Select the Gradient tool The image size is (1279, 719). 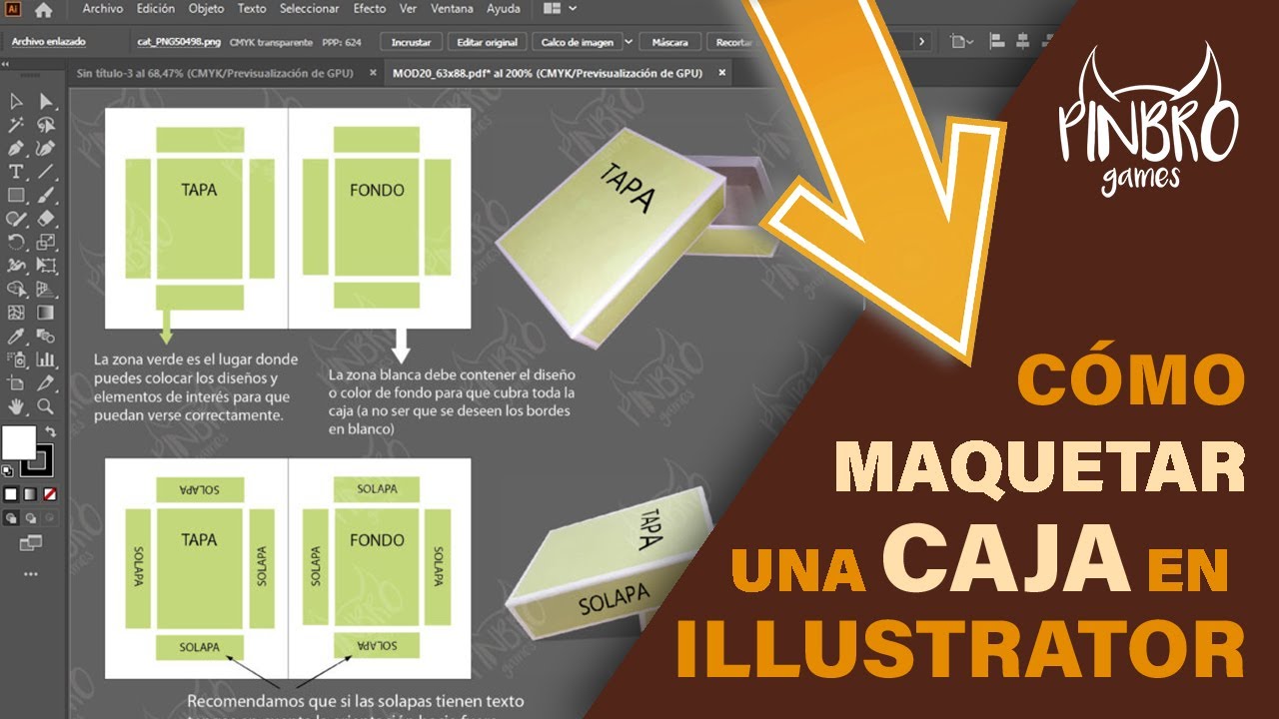pyautogui.click(x=45, y=313)
